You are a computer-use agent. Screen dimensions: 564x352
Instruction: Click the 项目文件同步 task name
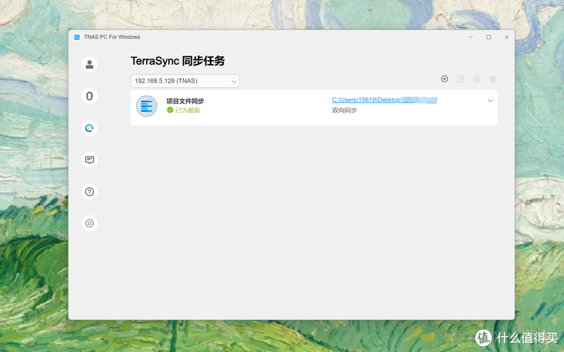click(185, 101)
